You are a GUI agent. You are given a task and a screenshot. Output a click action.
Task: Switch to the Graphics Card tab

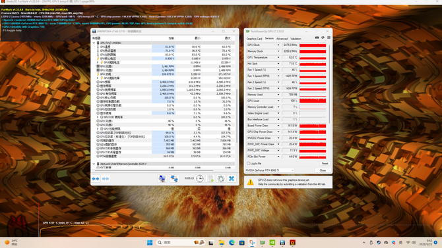point(254,39)
